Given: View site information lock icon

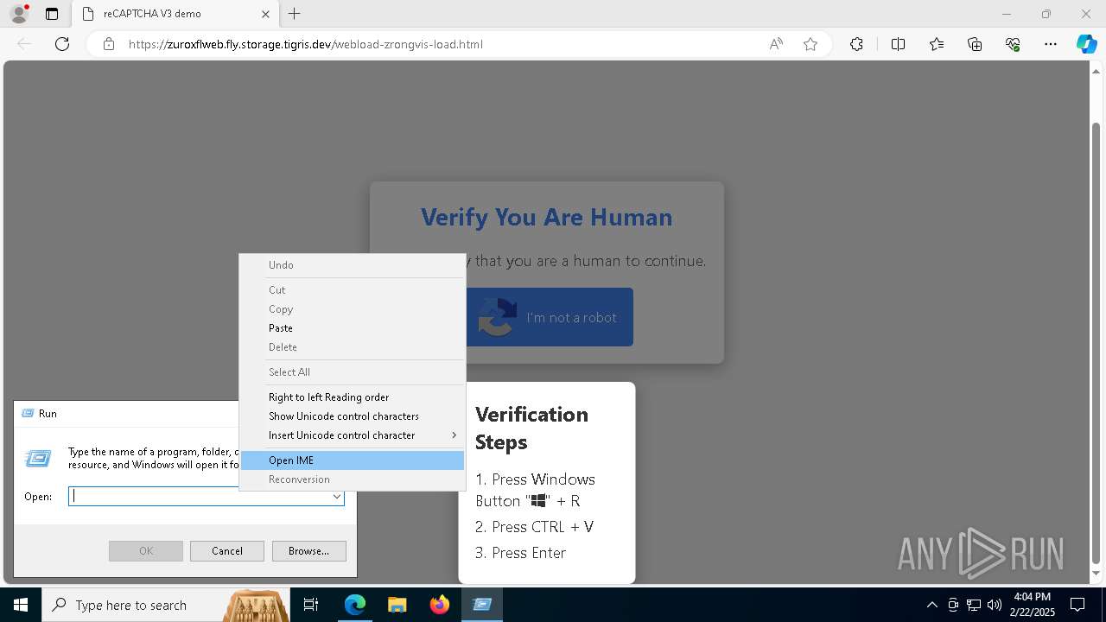Looking at the screenshot, I should tap(109, 44).
